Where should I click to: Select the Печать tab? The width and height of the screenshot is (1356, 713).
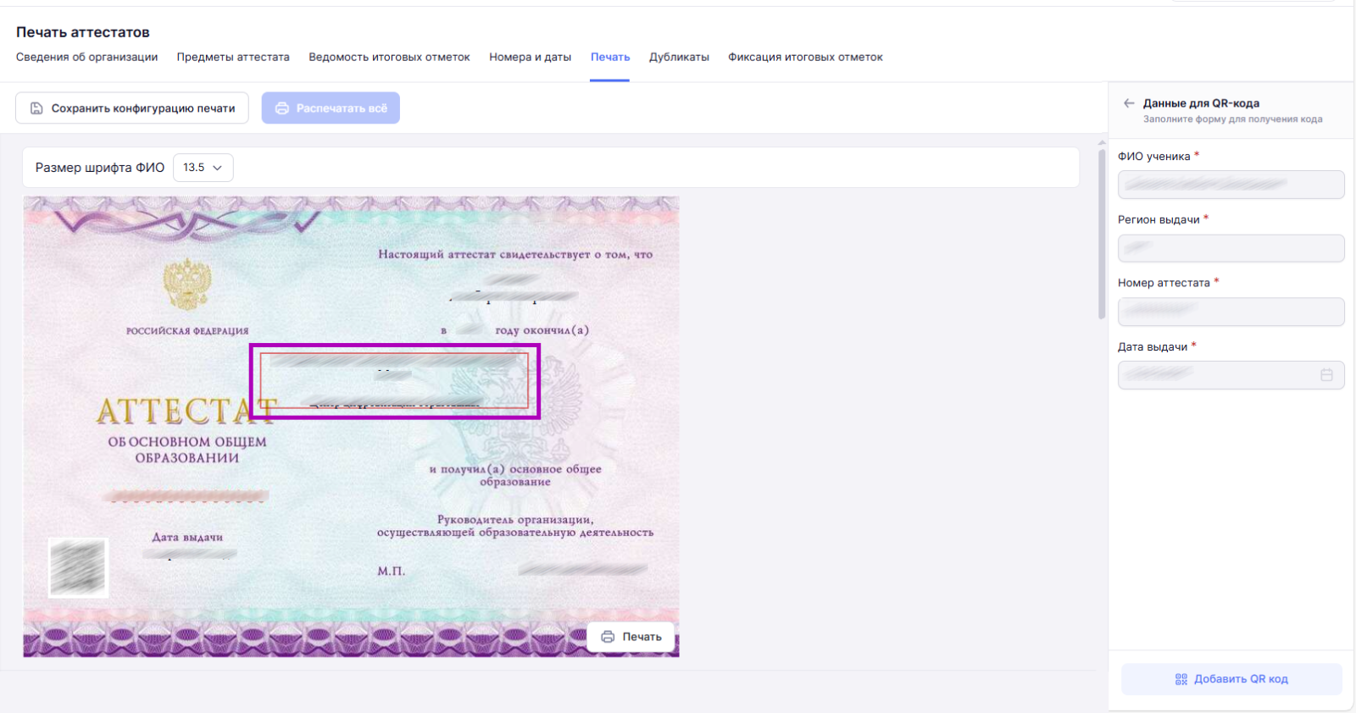(610, 58)
